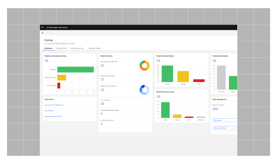
Task: Open the Subscription Tasks tab
Action: coord(77,48)
